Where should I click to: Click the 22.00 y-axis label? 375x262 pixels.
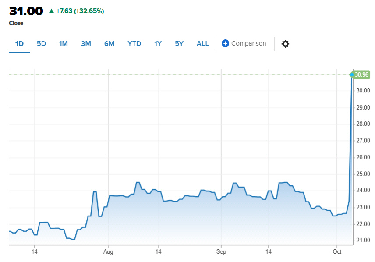click(x=363, y=224)
